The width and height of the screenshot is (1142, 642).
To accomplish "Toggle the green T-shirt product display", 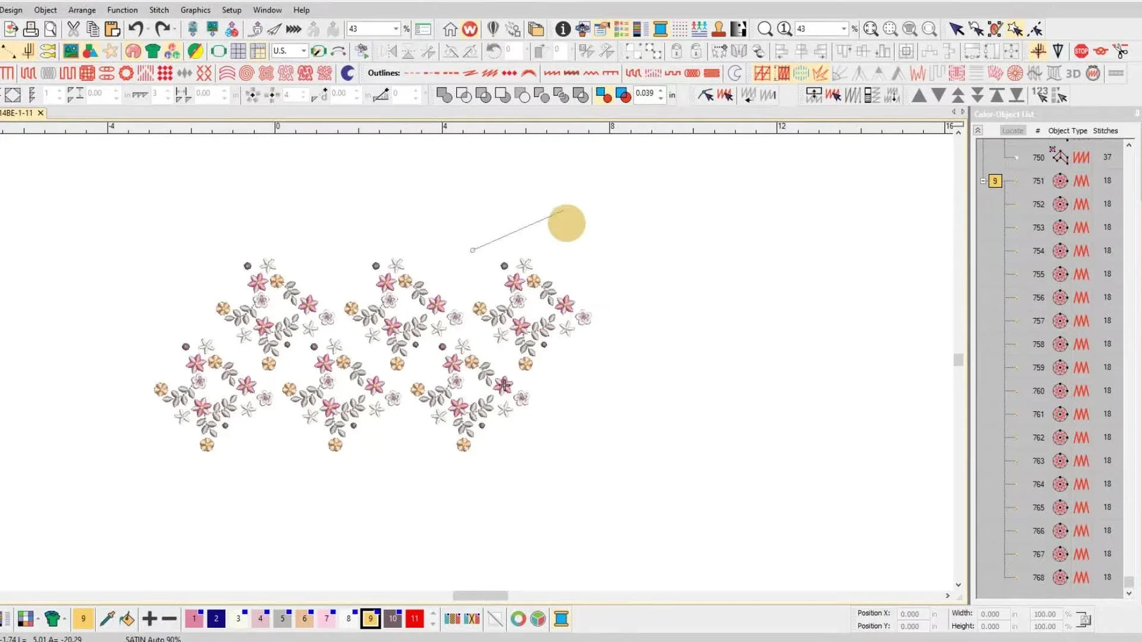I will (x=153, y=51).
